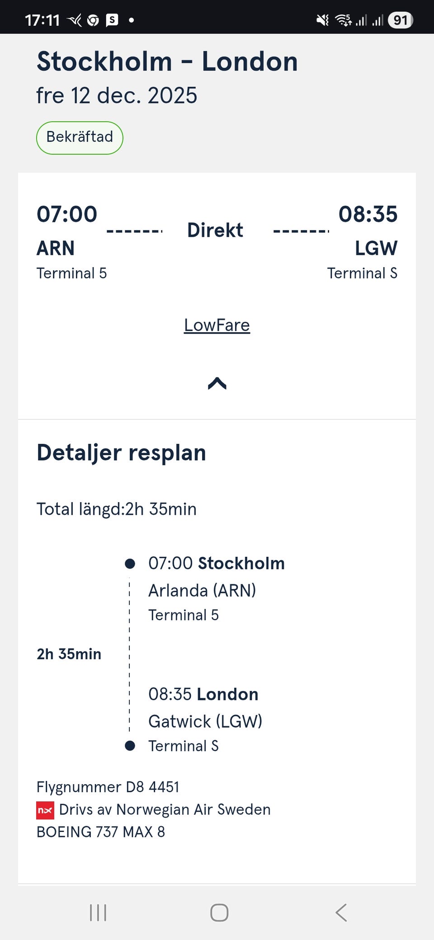Viewport: 434px width, 940px height.
Task: Tap the Chrome notification icon in status bar
Action: tap(93, 20)
